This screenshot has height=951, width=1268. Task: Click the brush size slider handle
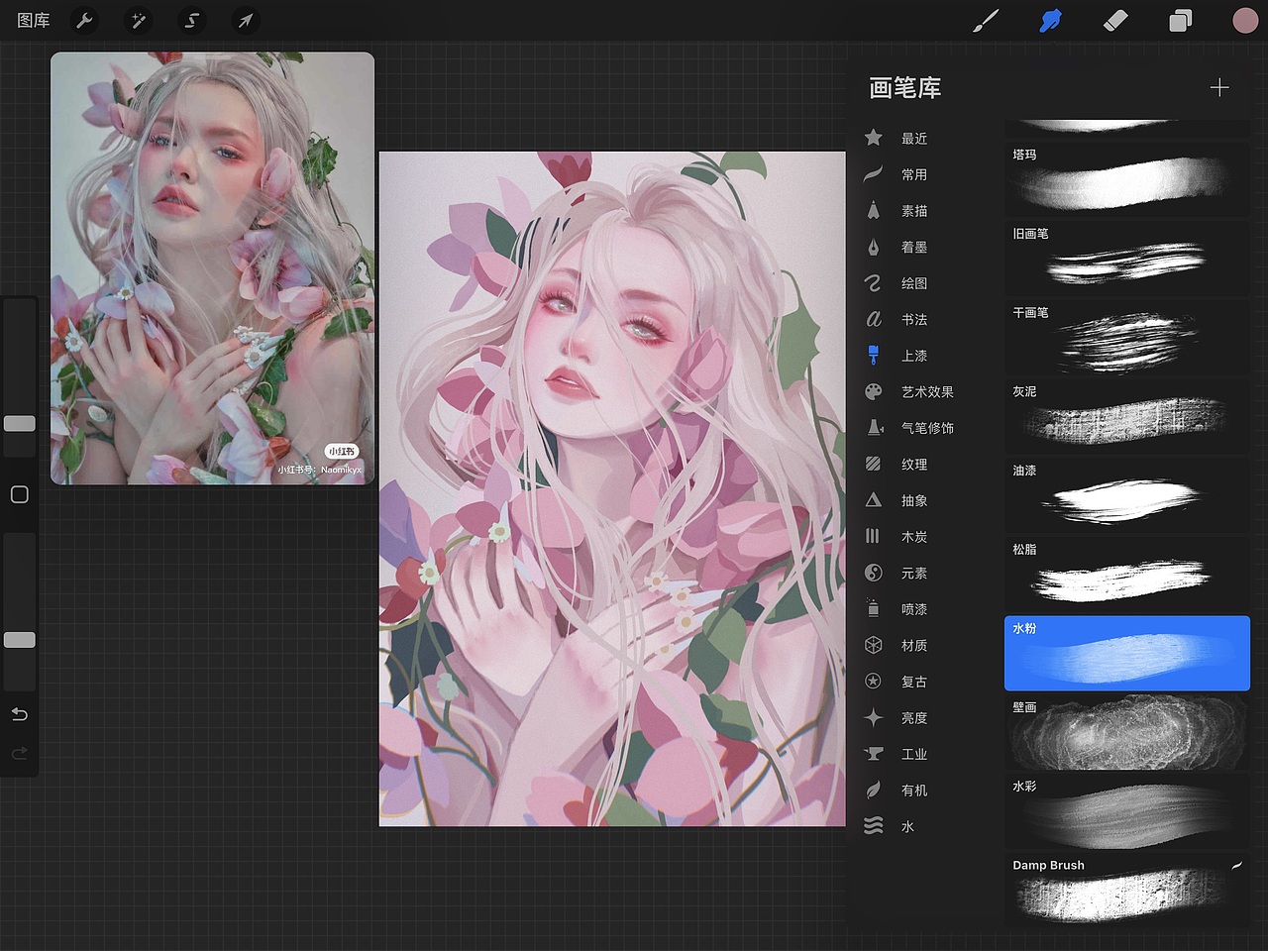click(x=20, y=423)
